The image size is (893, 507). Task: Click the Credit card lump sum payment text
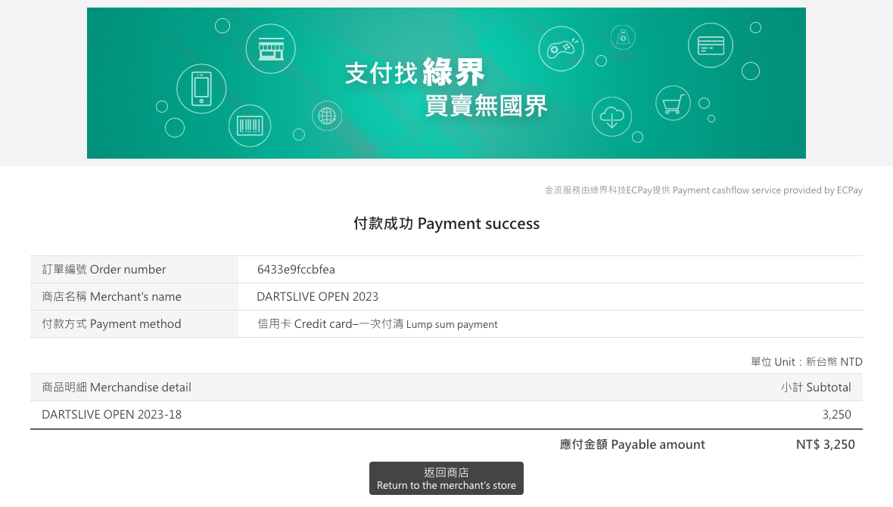click(378, 324)
